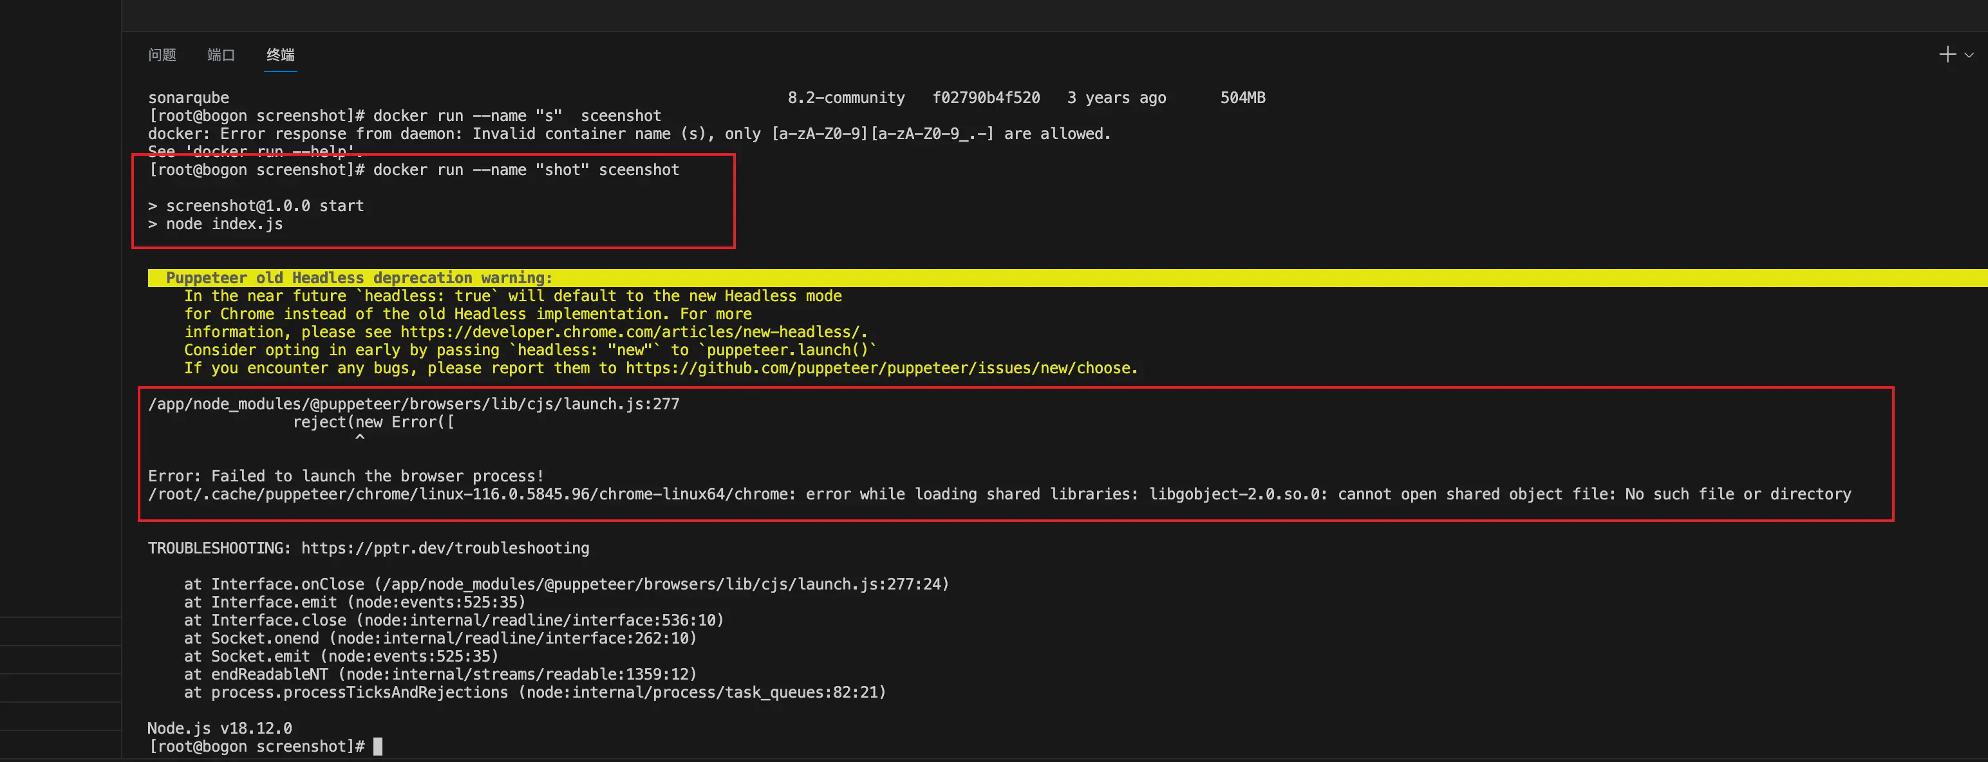Click the screenshot@1.0.0 start output line
This screenshot has width=1988, height=762.
point(256,205)
